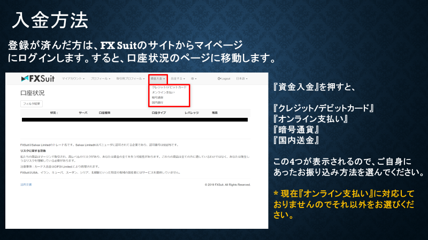Click the 状況 column header
The height and width of the screenshot is (240, 428).
tap(54, 113)
